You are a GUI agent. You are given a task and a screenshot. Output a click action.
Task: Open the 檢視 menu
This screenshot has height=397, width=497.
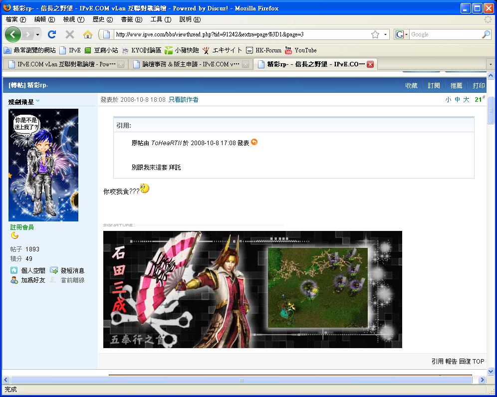(x=73, y=19)
